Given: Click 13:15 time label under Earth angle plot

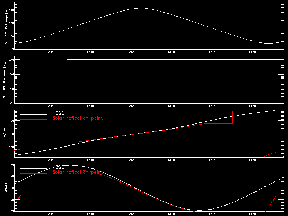Looking at the screenshot, I should (x=212, y=52).
